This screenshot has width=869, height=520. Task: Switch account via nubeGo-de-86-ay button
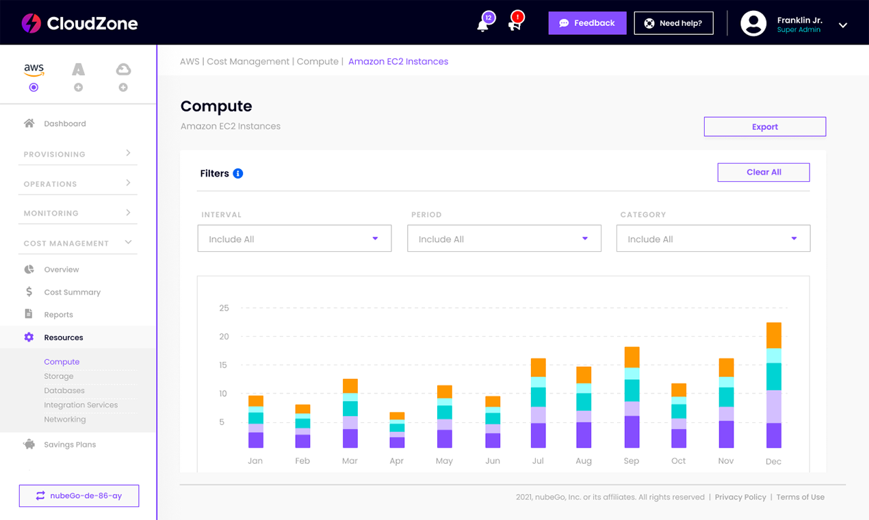[x=79, y=495]
